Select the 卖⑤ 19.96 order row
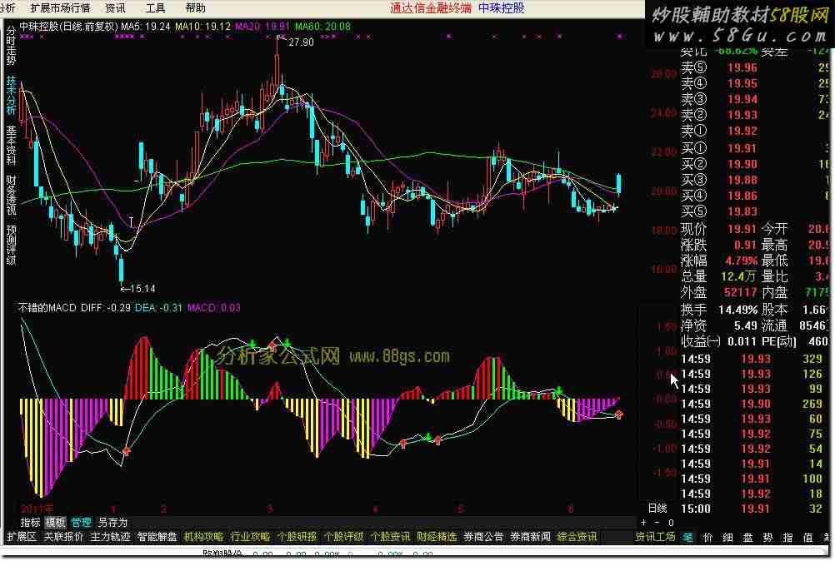The width and height of the screenshot is (835, 561). (755, 67)
